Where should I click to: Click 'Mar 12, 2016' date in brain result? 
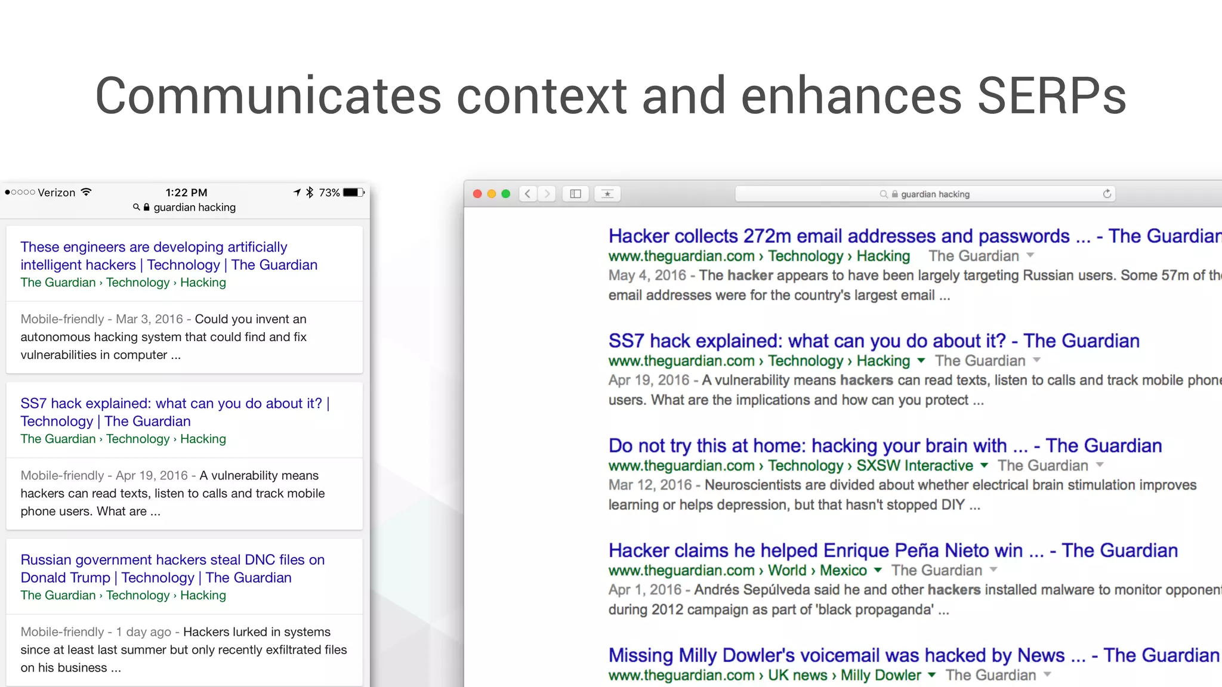[x=650, y=485]
